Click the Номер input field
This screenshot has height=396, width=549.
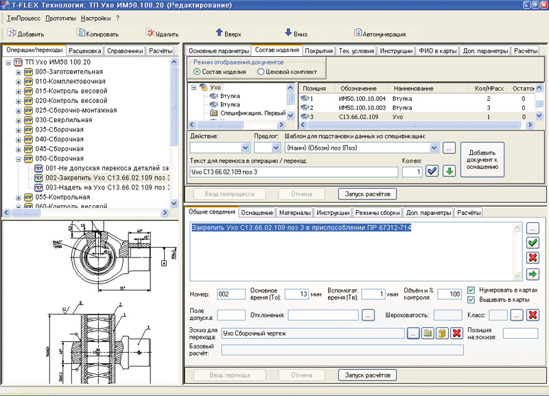231,294
